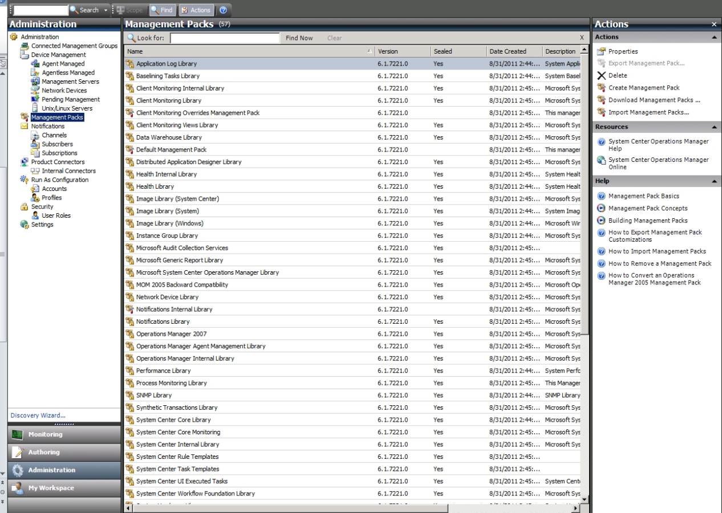722x513 pixels.
Task: Switch to Authoring workspace
Action: coord(64,452)
